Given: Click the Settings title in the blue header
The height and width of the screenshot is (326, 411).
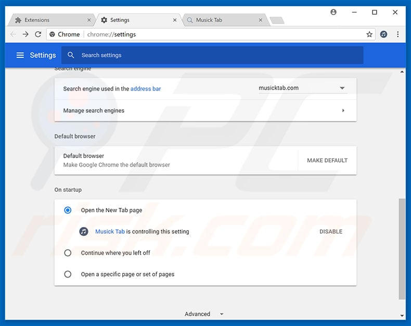Looking at the screenshot, I should click(43, 55).
